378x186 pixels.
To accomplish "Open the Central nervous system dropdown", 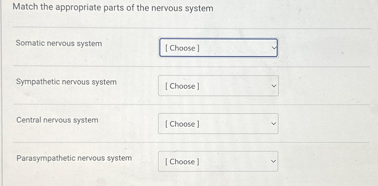I will 218,124.
